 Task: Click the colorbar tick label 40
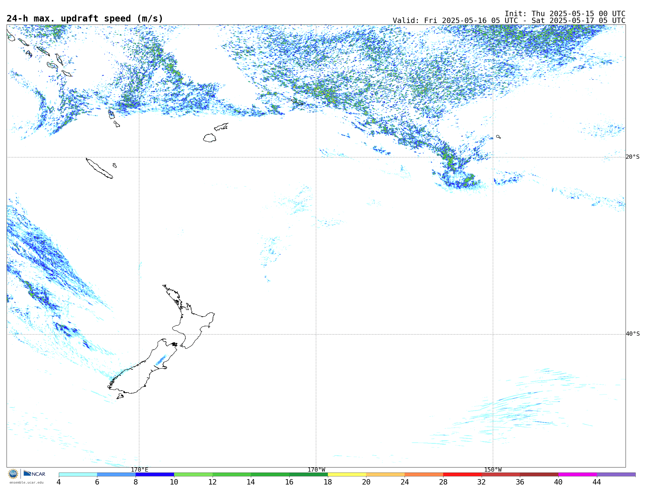click(558, 482)
